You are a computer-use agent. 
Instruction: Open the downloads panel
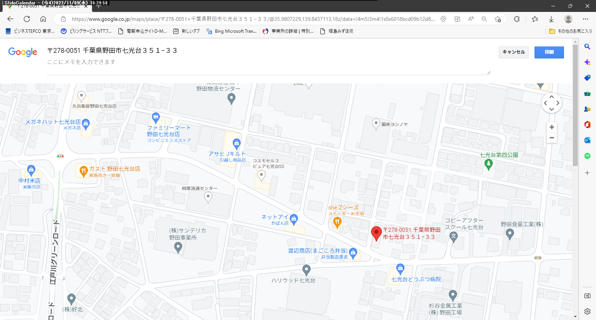point(551,19)
